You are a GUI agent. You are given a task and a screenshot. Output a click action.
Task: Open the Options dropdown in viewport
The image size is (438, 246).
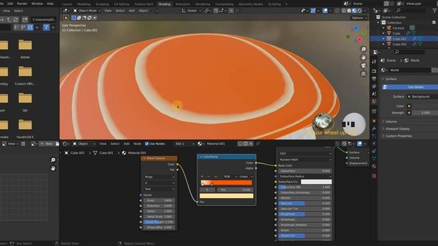pos(359,18)
